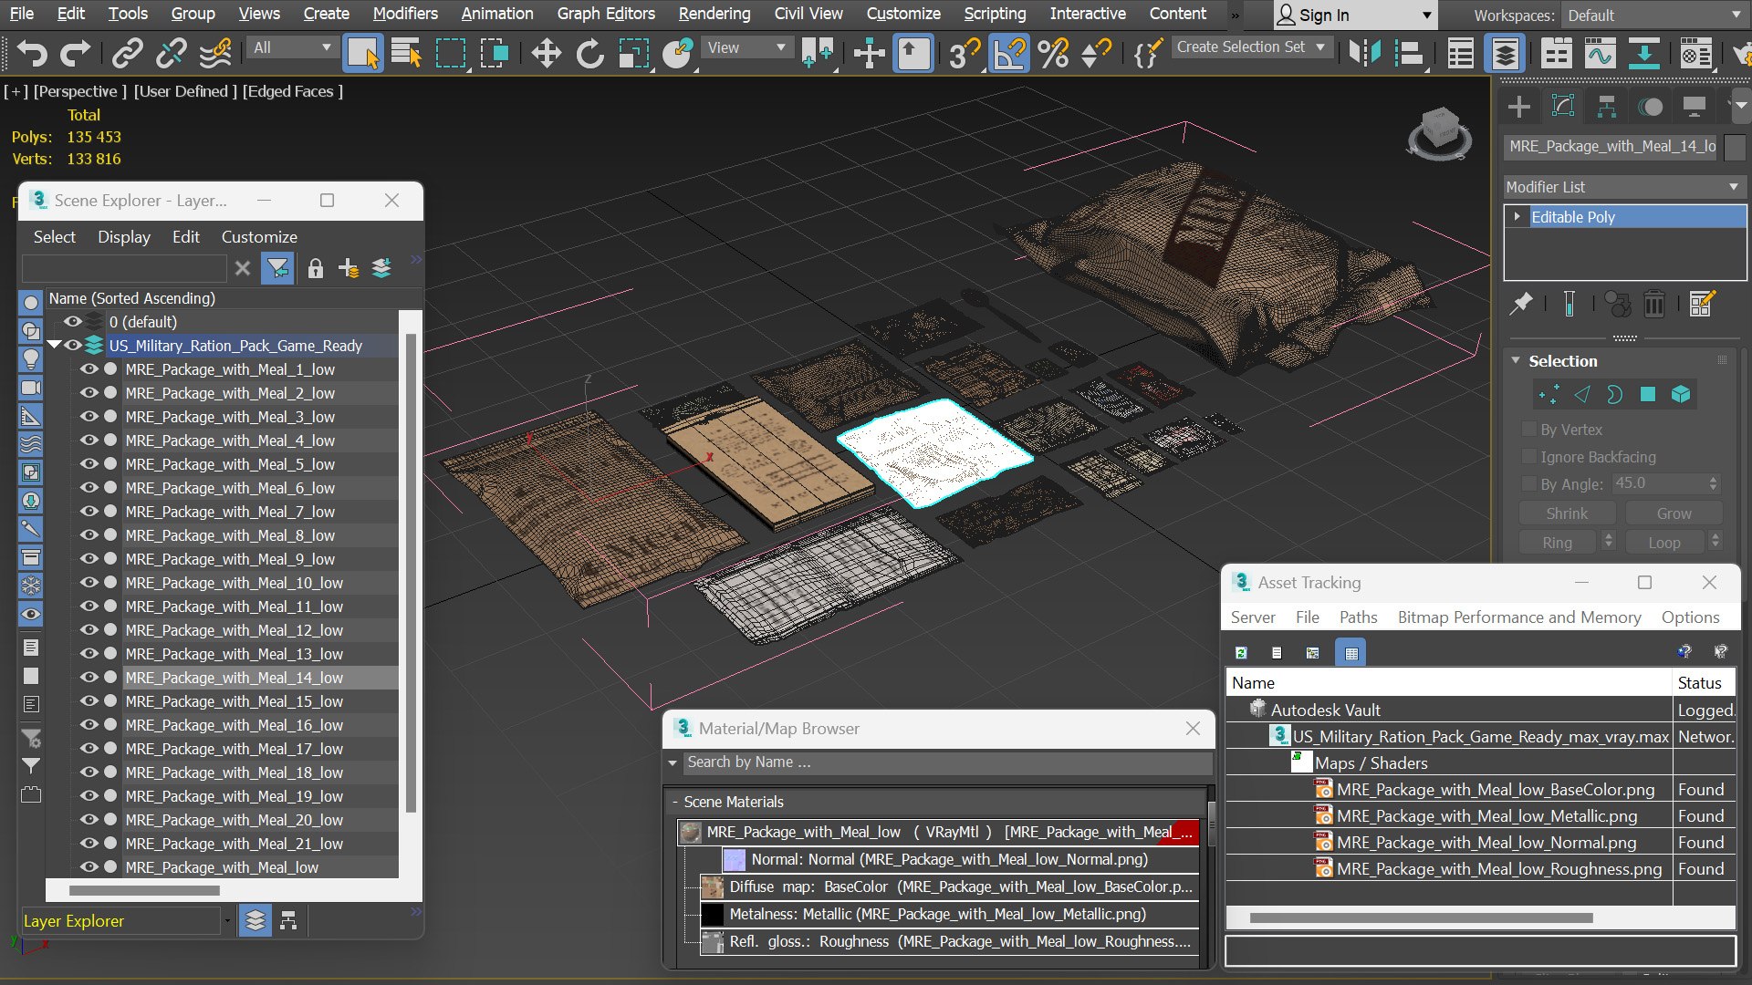Activate the Select and Rotate tool

click(x=589, y=54)
